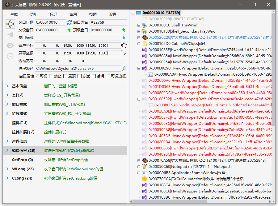Click the tree horizontal scrollbar thumb
278x206 pixels.
point(170,201)
